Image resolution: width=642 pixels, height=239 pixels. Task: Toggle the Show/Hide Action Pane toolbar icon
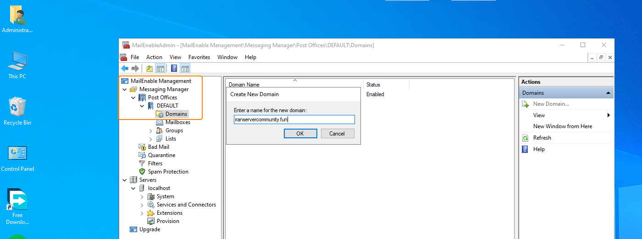click(185, 69)
